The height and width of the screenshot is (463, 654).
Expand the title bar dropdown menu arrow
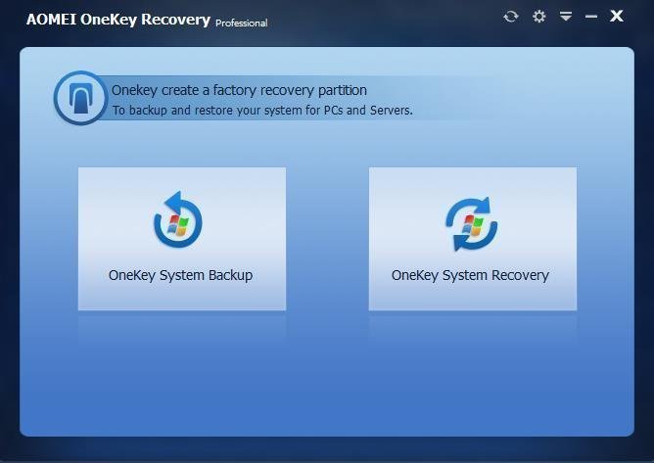566,17
